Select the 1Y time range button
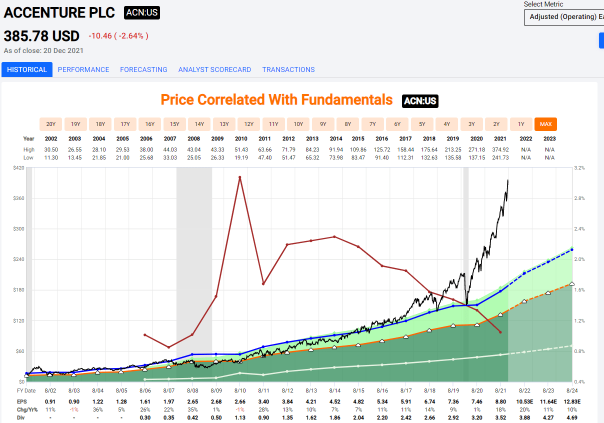This screenshot has width=604, height=423. (x=521, y=124)
